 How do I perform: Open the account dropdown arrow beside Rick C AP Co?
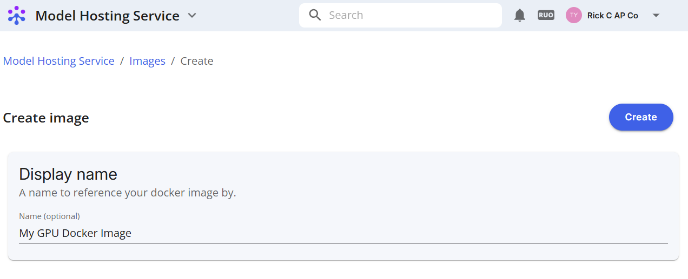click(x=656, y=15)
